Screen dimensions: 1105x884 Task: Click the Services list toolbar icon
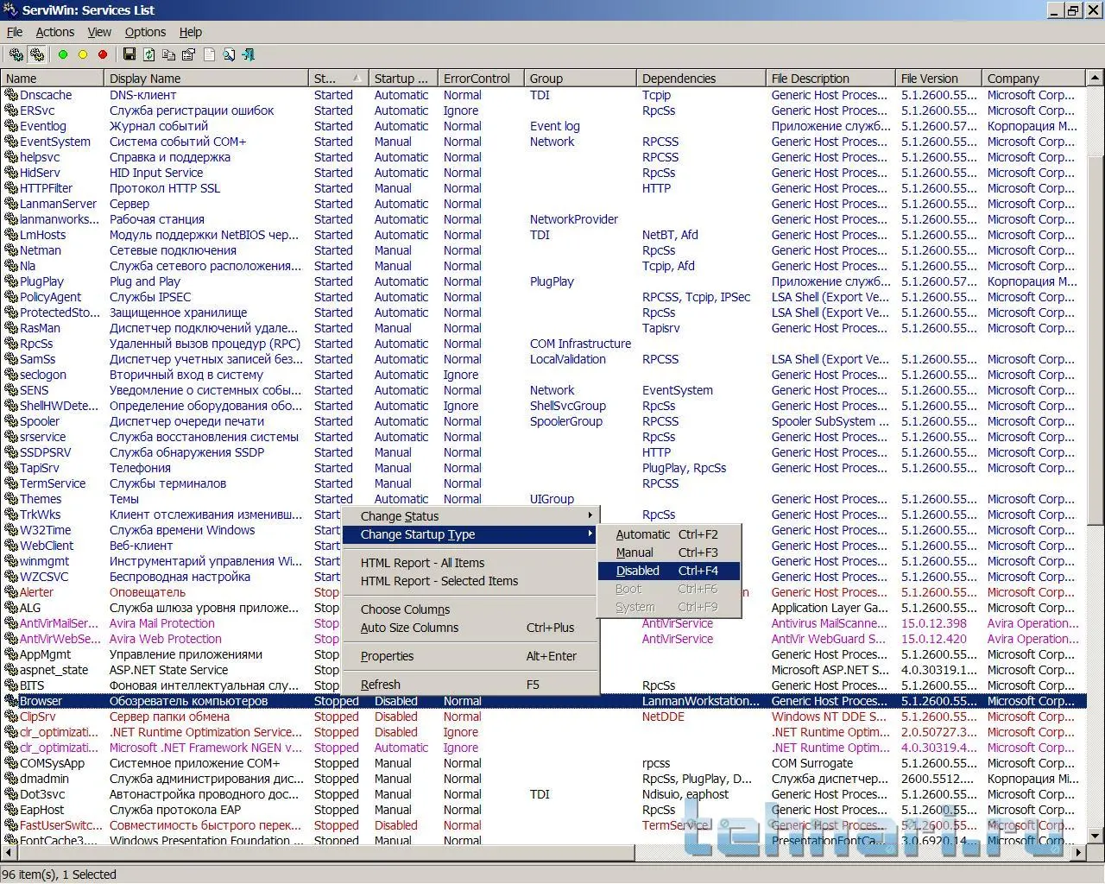click(x=37, y=55)
